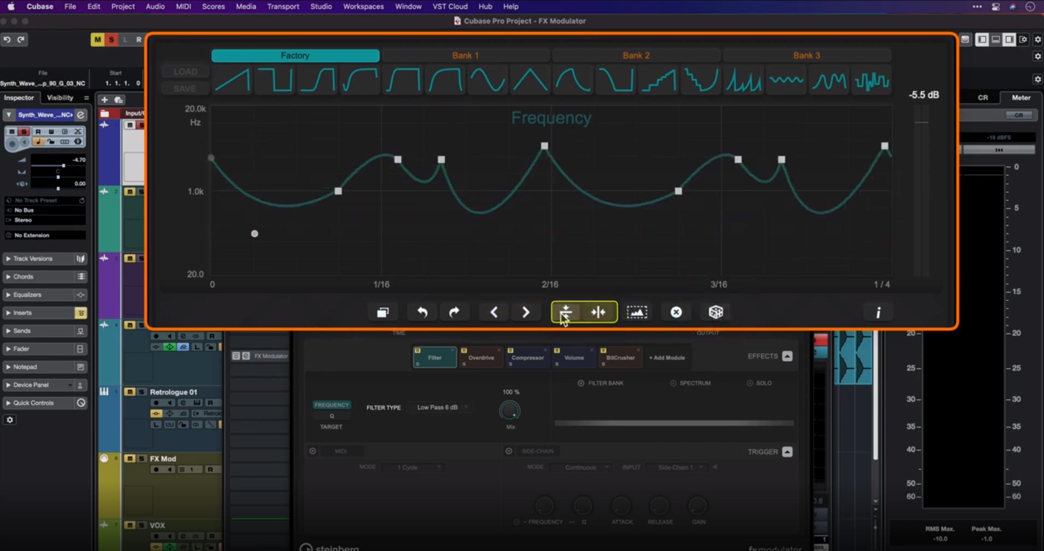Toggle the global Solo button

112,39
